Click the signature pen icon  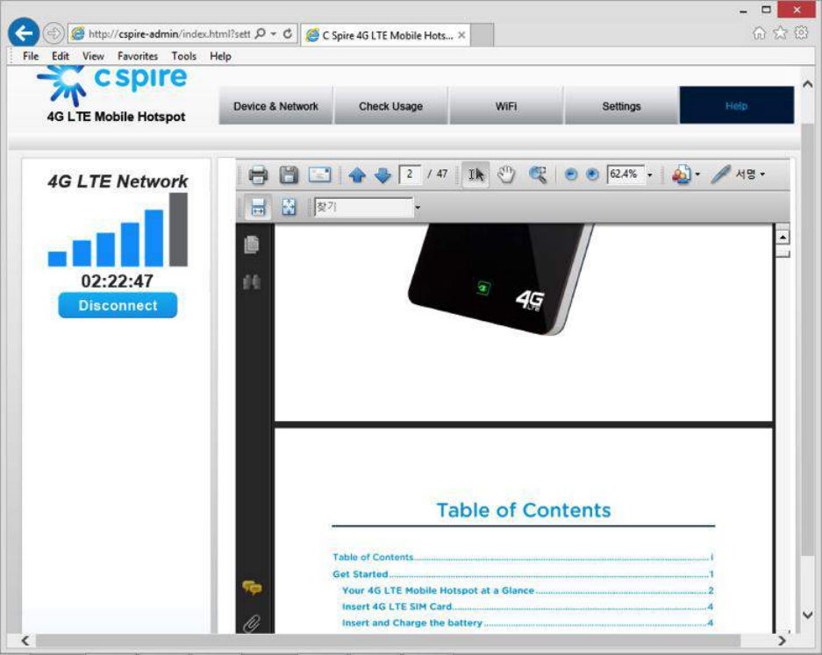pyautogui.click(x=720, y=174)
